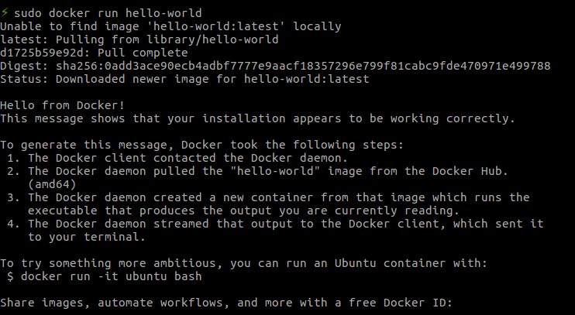Viewport: 575px width, 315px height.
Task: Click the 'Status: Downloaded newer image' line
Action: click(x=184, y=79)
